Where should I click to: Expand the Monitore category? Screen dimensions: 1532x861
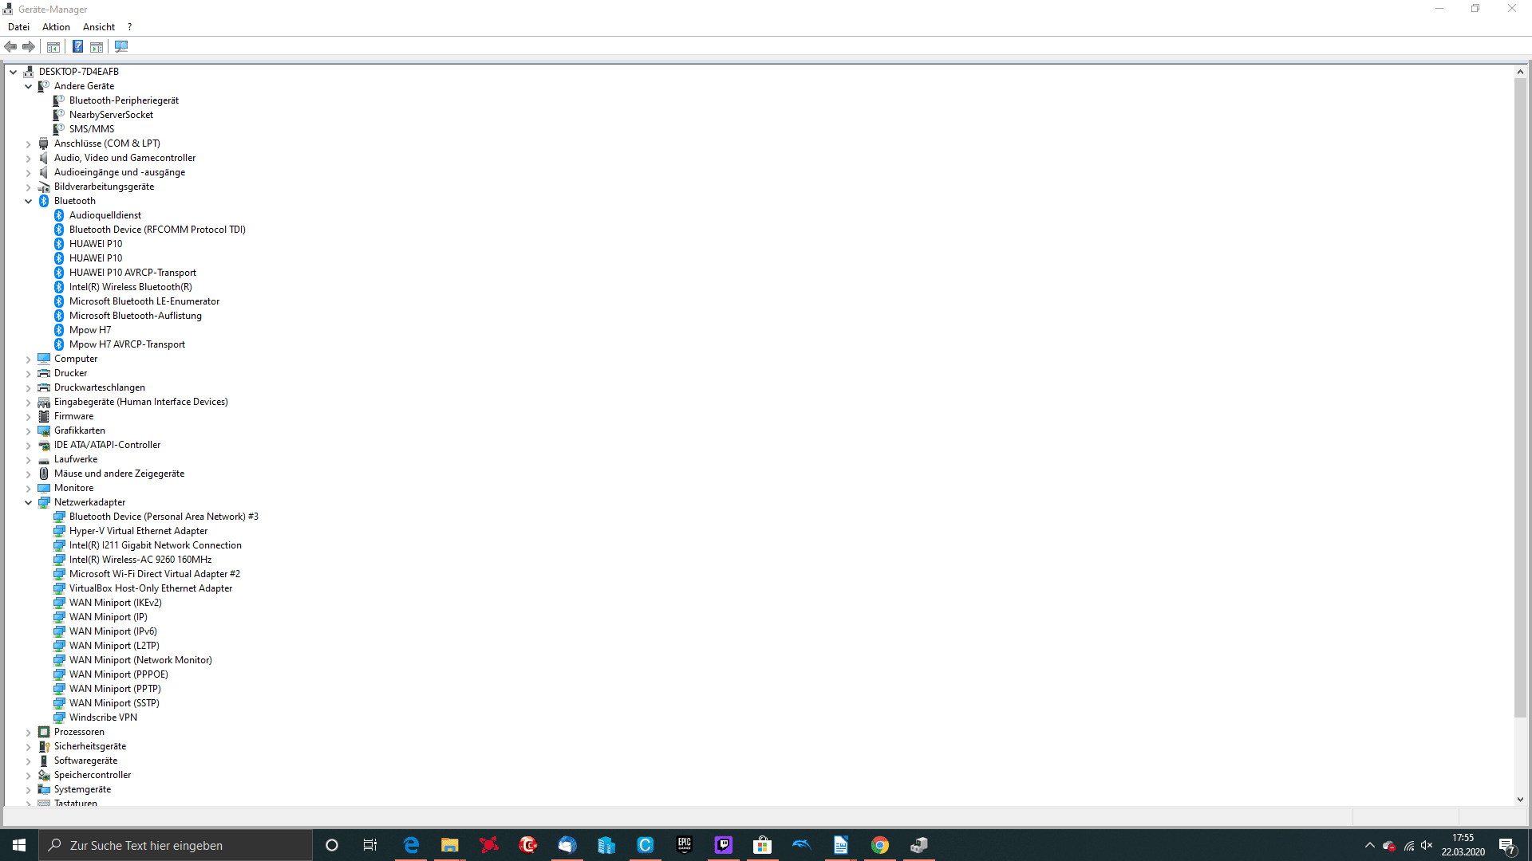pos(29,489)
